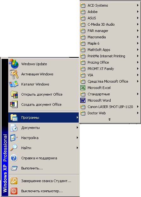Click the Активация Windows keys icon

(14, 74)
